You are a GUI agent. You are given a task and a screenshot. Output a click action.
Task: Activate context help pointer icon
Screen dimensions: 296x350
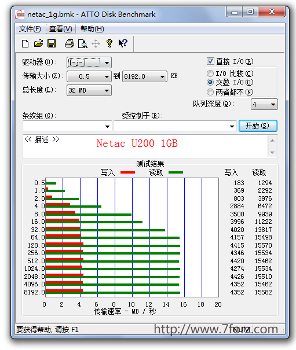(123, 43)
